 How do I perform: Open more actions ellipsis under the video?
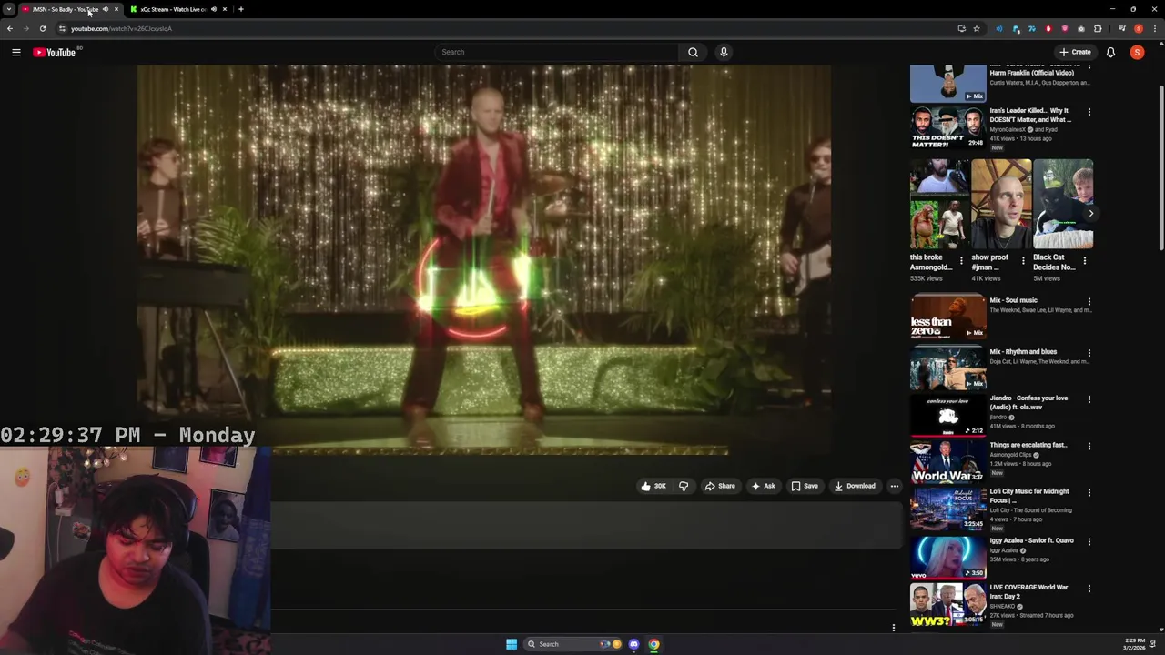[x=894, y=486]
